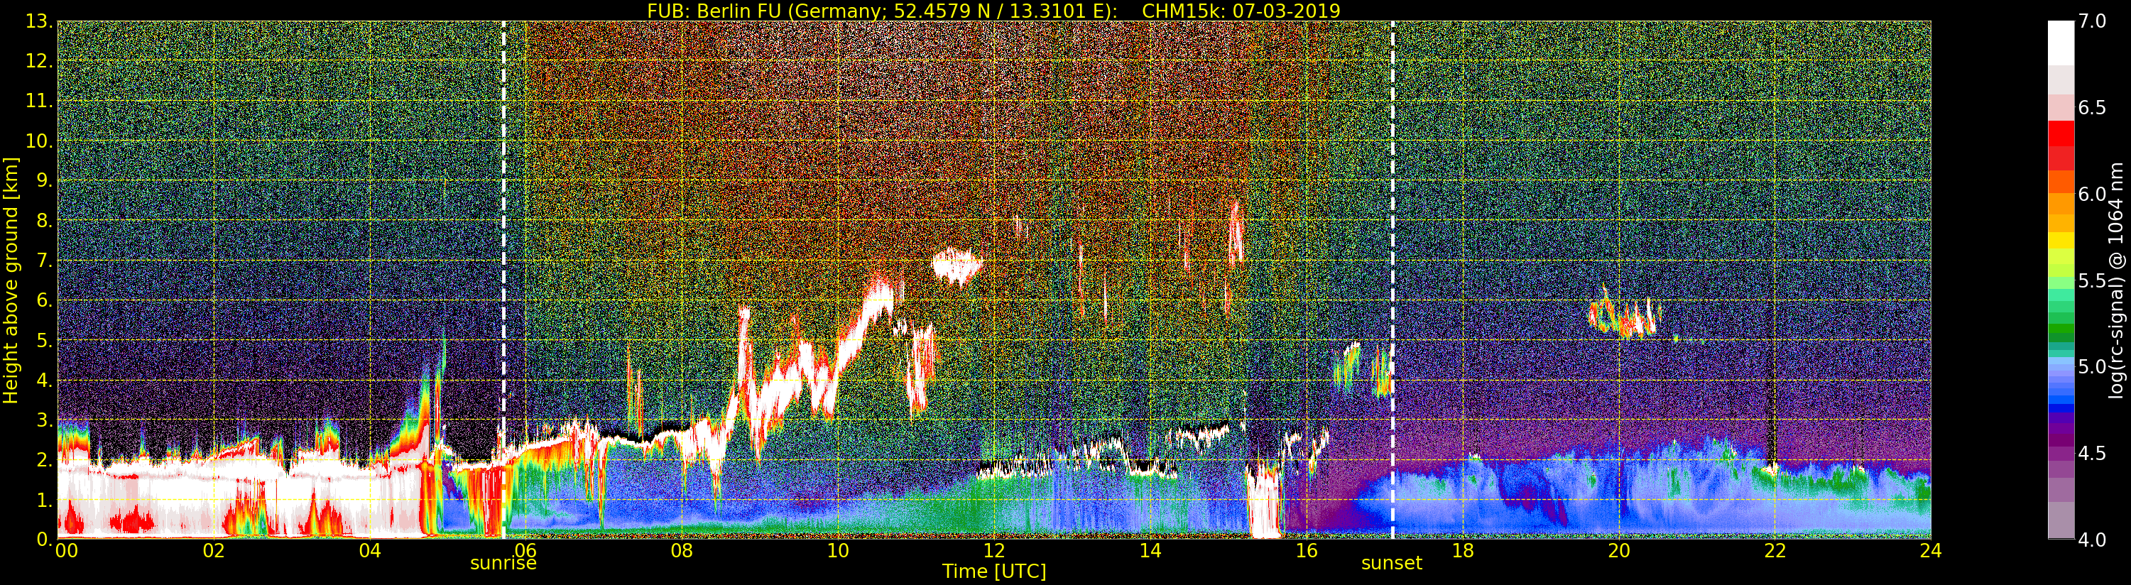Select the colorbar tick value 4.0
2131x585 pixels.
pyautogui.click(x=2092, y=540)
